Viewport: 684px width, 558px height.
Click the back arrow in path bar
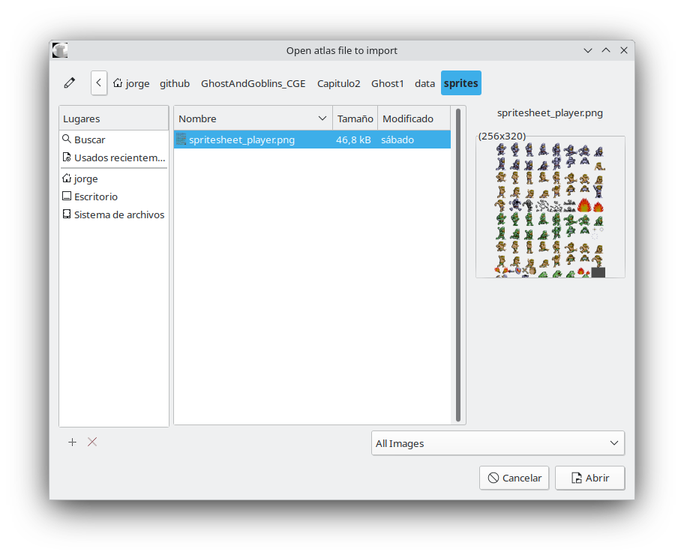(x=99, y=83)
